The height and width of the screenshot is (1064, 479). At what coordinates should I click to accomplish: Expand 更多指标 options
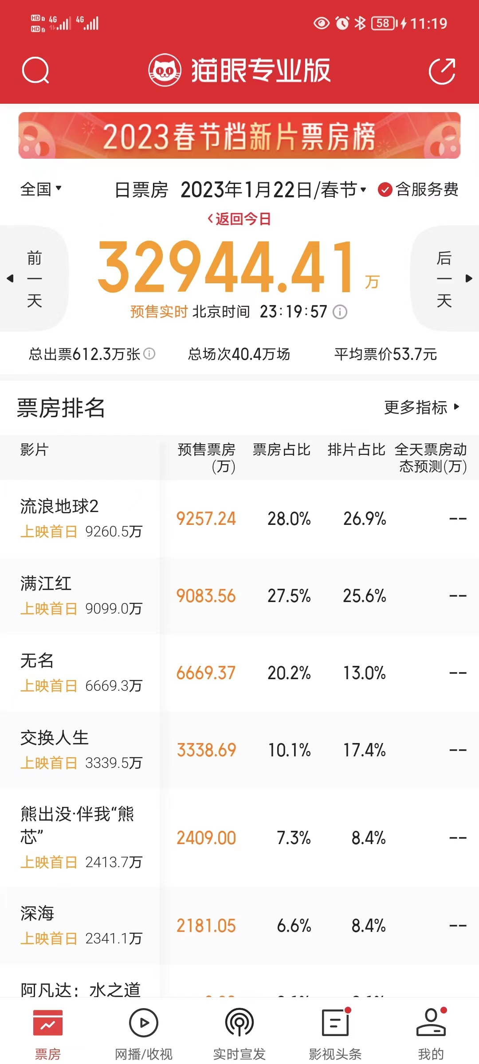point(421,407)
